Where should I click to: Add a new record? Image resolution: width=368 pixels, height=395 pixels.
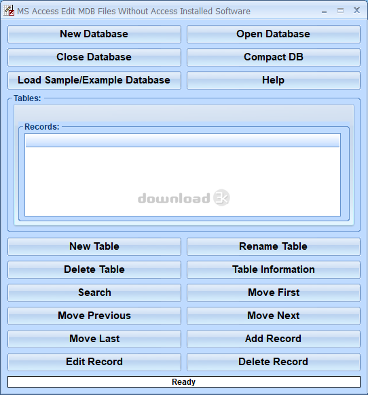(274, 339)
